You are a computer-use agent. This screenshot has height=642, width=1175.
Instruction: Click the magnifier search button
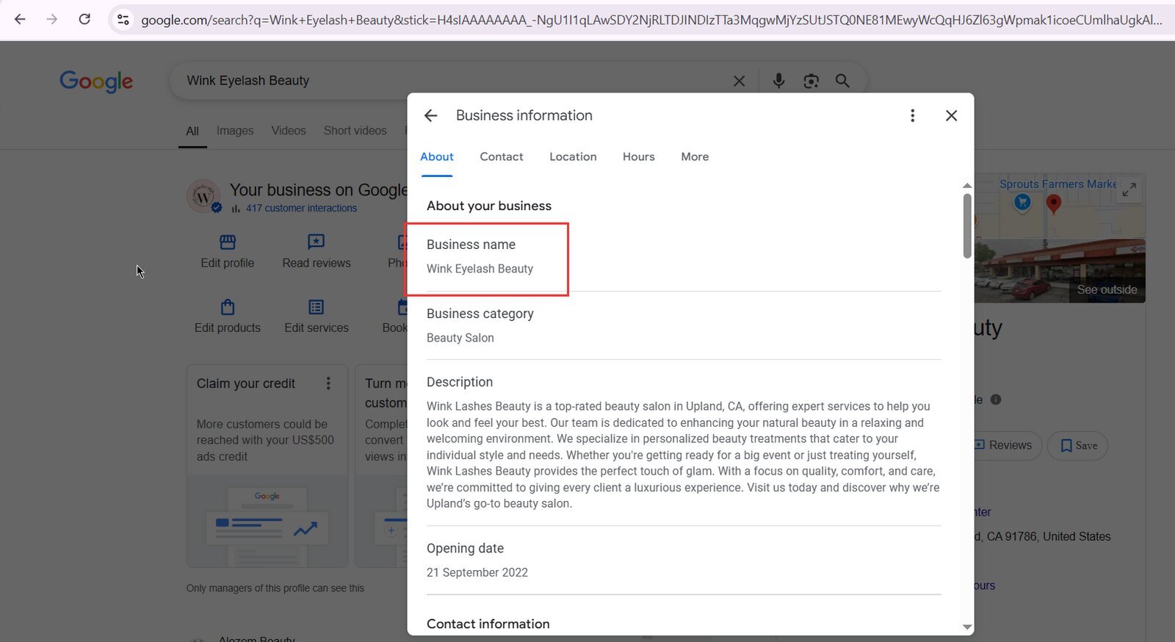pos(842,81)
